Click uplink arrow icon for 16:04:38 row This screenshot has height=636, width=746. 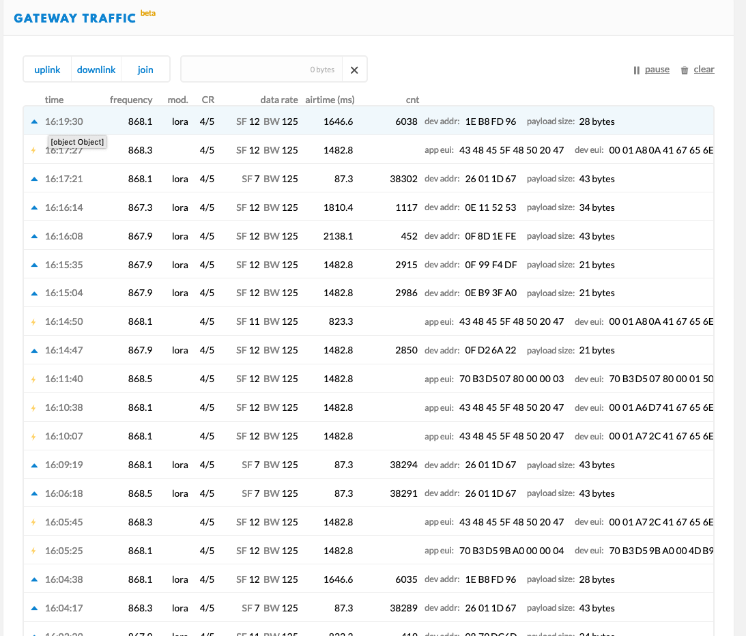coord(34,579)
